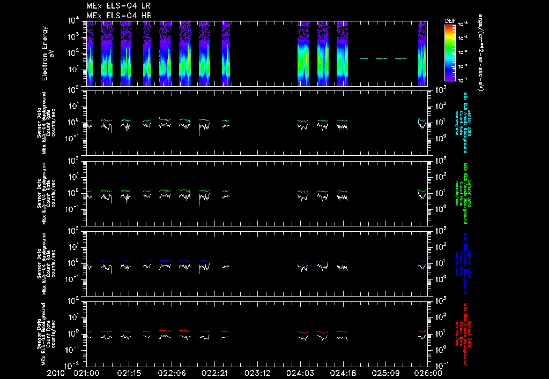Click the "024:03" time axis label
This screenshot has height=379, width=549.
[300, 374]
